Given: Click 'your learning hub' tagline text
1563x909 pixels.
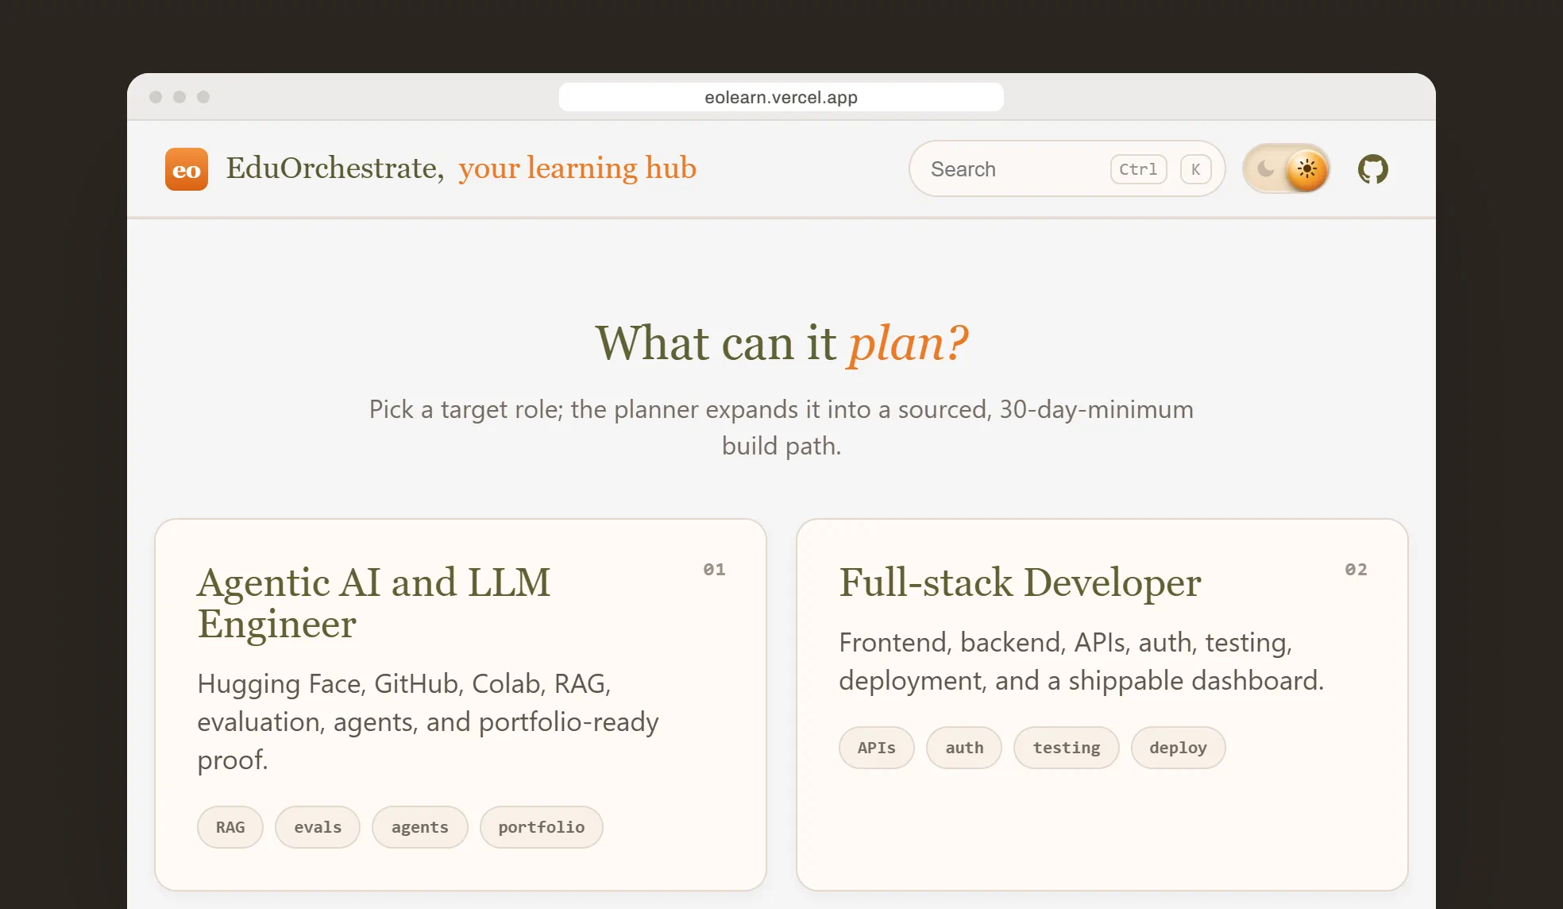Looking at the screenshot, I should coord(577,168).
